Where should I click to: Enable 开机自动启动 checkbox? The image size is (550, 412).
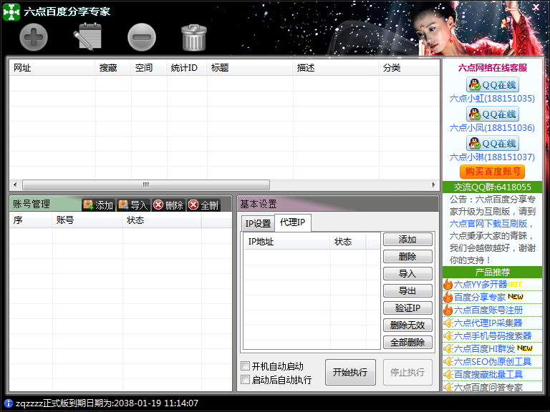pyautogui.click(x=246, y=366)
